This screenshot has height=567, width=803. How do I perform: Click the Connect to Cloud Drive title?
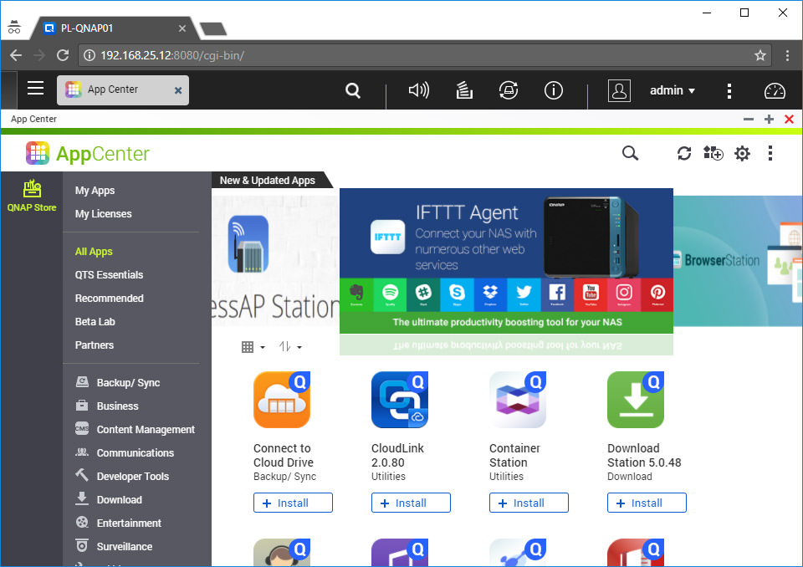tap(284, 455)
